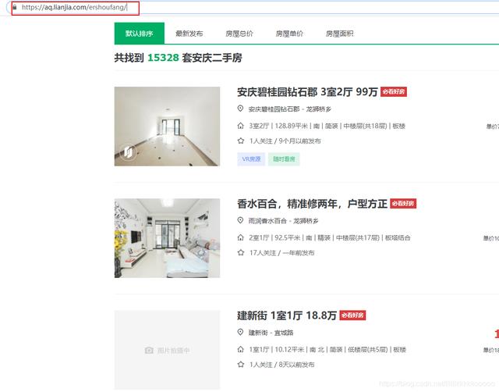Open the 建新街 community link
The height and width of the screenshot is (392, 499).
point(258,333)
